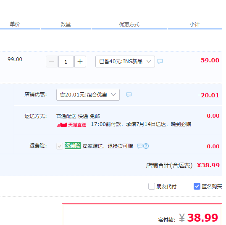Open the 已省40元:INS新品 discount dropdown
The width and height of the screenshot is (226, 225).
[125, 62]
